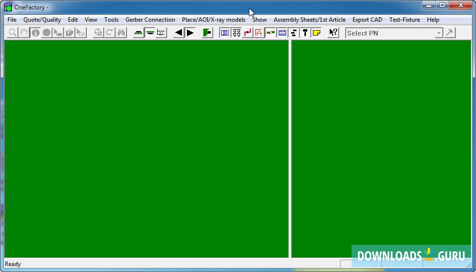Open the Tools menu
This screenshot has width=476, height=272.
coord(111,20)
